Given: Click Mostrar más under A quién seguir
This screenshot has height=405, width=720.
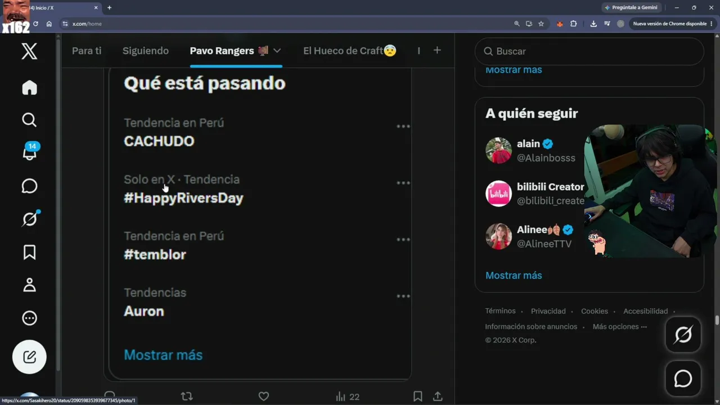Looking at the screenshot, I should [x=514, y=275].
